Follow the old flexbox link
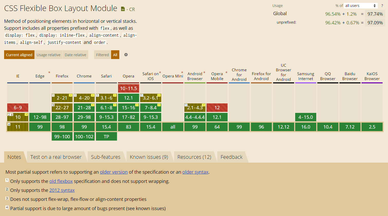 click(61, 181)
